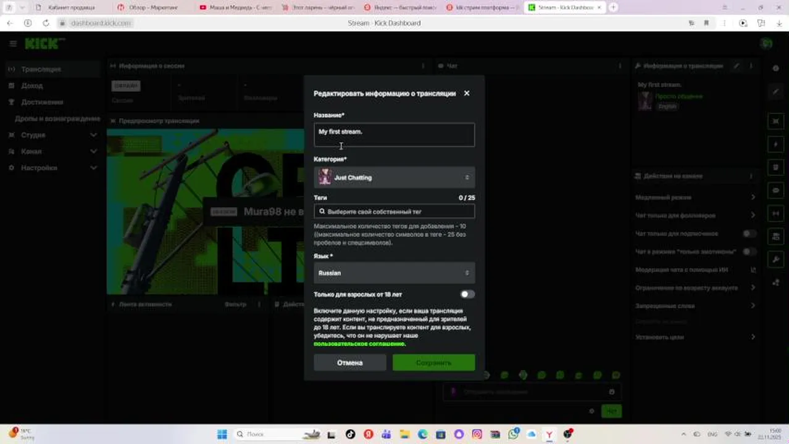Toggle the adults-only 18+ switch
Viewport: 789px width, 444px height.
(x=467, y=294)
